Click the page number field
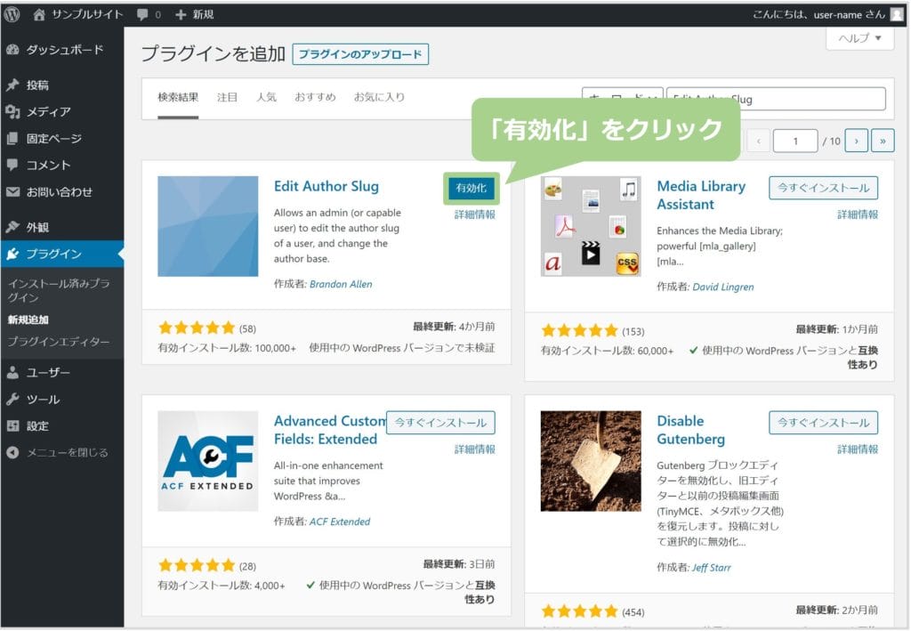911x631 pixels. click(795, 141)
